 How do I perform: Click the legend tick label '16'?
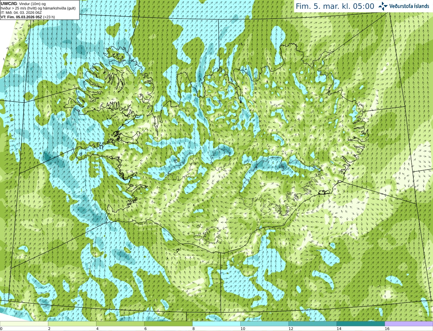387,329
